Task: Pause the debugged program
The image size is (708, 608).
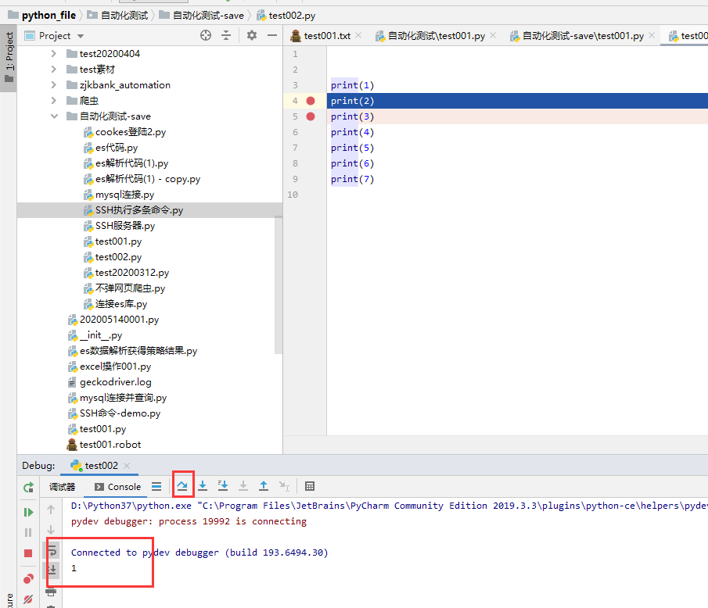Action: pyautogui.click(x=28, y=533)
